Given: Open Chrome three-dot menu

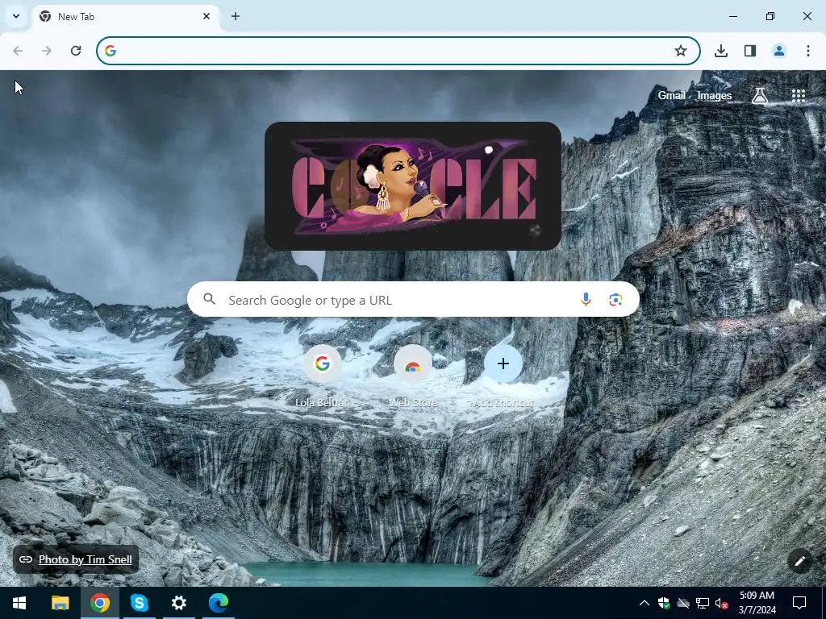Looking at the screenshot, I should pyautogui.click(x=808, y=51).
